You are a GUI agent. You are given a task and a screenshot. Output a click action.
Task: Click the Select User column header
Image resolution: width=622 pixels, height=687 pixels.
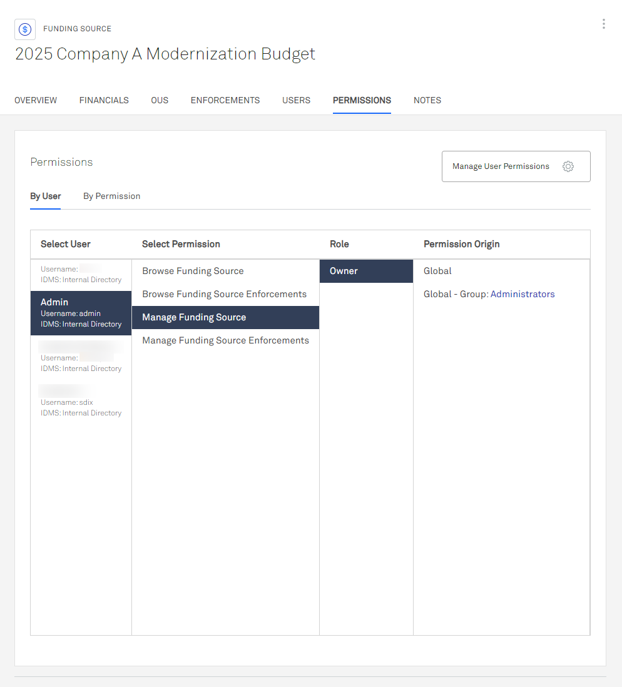[x=66, y=244]
